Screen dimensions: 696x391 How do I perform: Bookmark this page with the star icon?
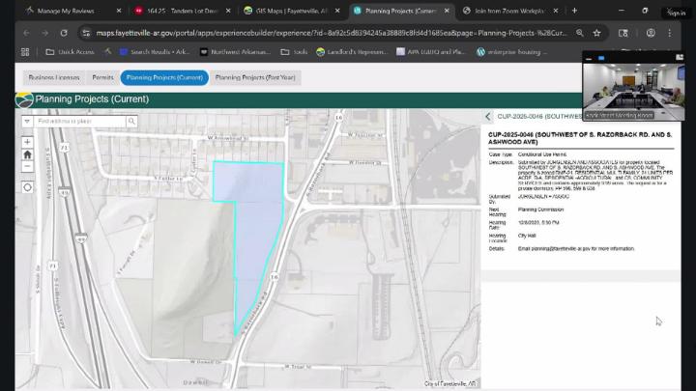[597, 32]
